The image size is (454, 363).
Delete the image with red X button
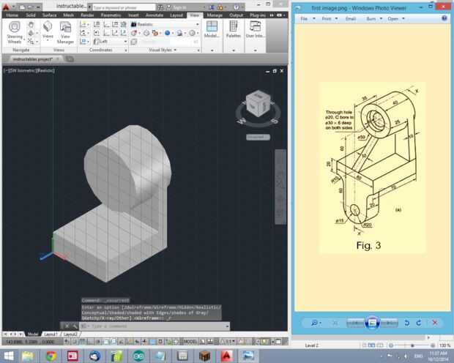[x=435, y=322]
